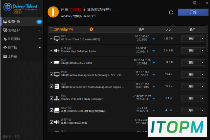This screenshot has height=140, width=210.
Task: Update the USB 3.0 host controller driver
Action: 191,110
